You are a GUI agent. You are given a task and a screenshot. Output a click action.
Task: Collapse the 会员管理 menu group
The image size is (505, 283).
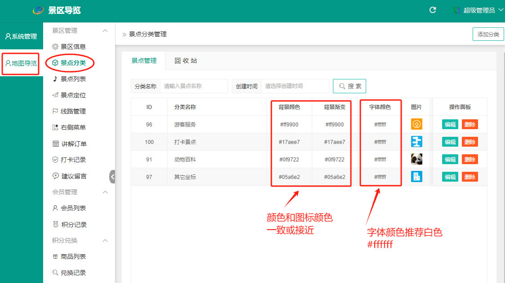pos(105,192)
